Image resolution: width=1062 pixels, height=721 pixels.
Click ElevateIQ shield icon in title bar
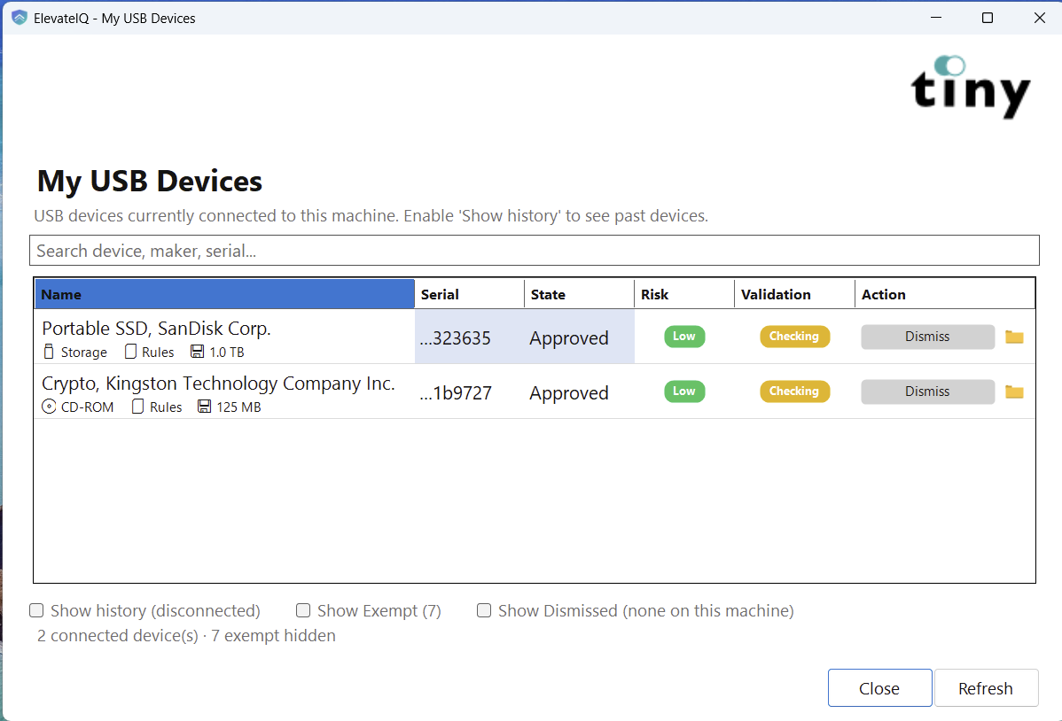tap(19, 18)
